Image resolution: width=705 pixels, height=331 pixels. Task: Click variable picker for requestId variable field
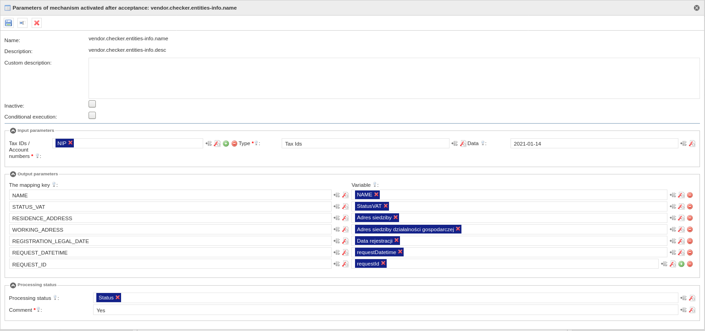(x=664, y=264)
